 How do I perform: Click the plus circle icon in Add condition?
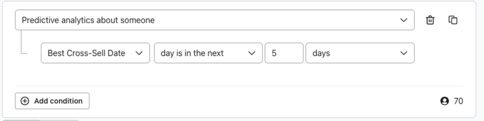coord(25,101)
